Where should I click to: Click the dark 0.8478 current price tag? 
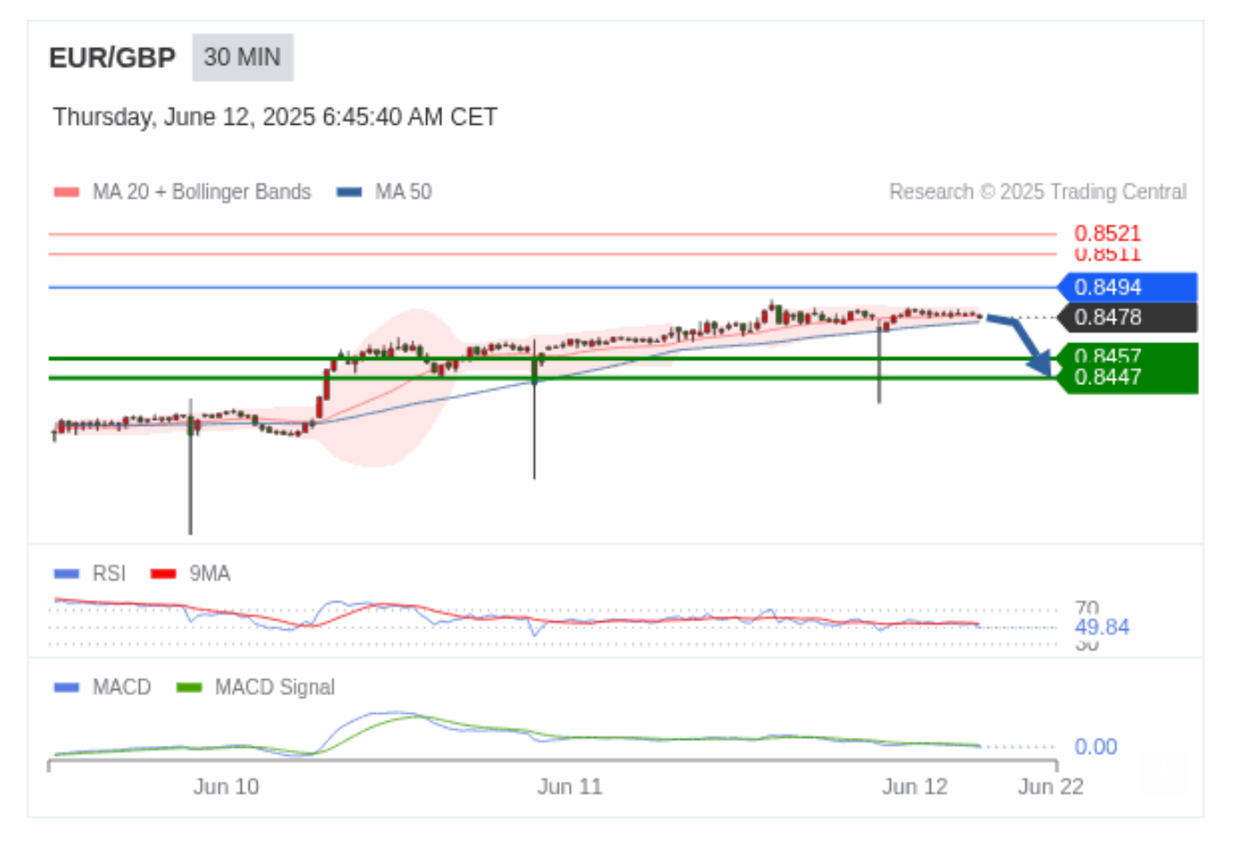1127,317
